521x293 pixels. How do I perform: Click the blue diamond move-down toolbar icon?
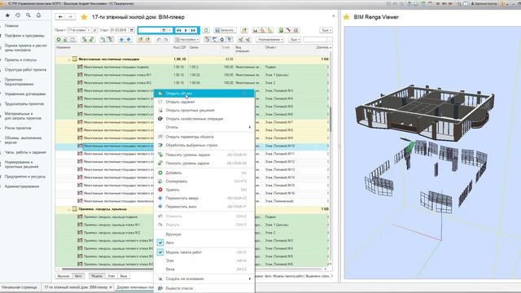pos(129,40)
